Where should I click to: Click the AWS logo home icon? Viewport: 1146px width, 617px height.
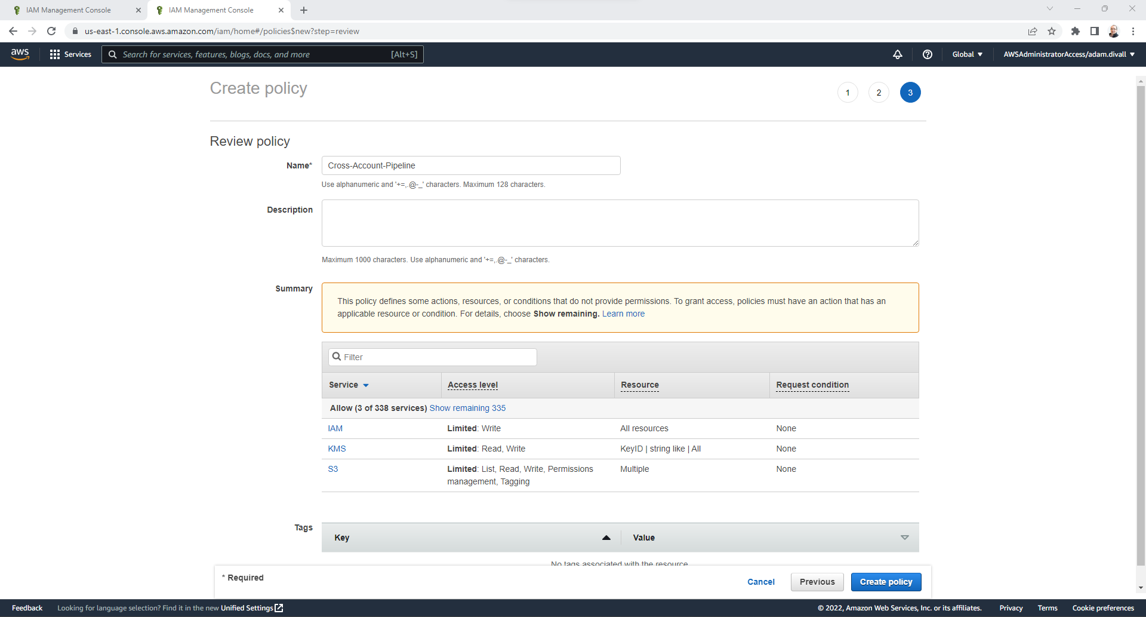[x=20, y=54]
